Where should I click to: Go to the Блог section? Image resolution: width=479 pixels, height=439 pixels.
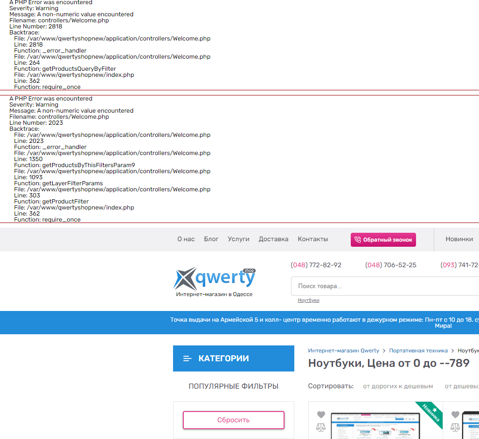coord(211,239)
